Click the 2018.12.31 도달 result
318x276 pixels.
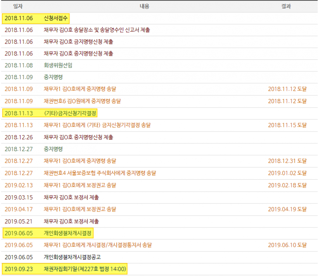tap(287, 161)
